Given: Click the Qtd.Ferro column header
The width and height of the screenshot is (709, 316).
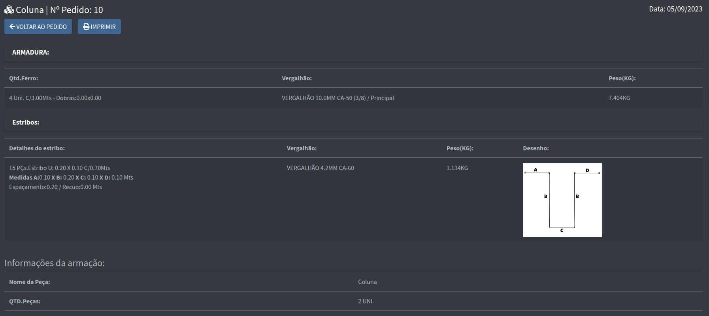Looking at the screenshot, I should tap(24, 78).
